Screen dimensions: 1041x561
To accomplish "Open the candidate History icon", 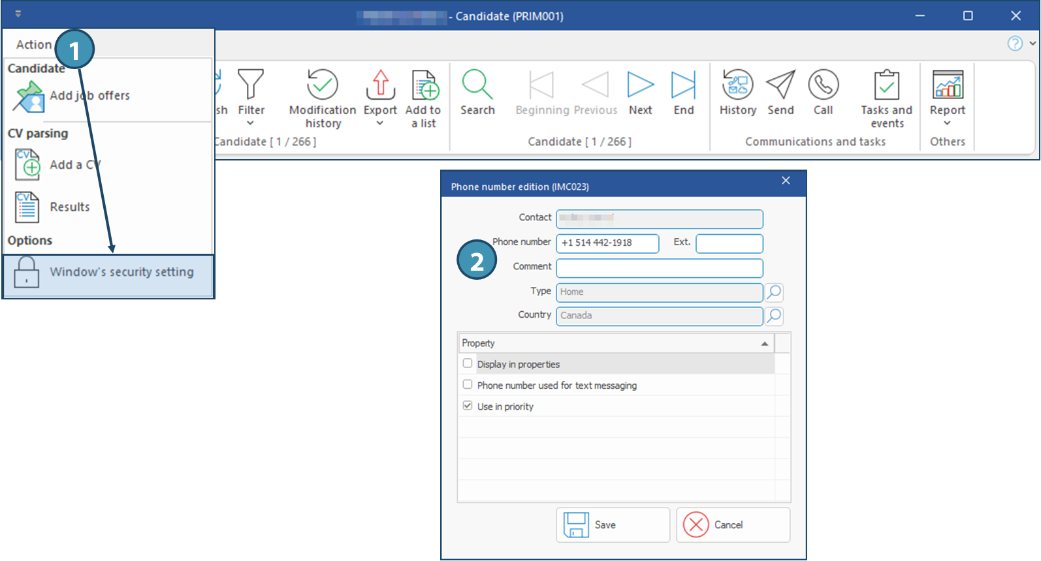I will tap(737, 85).
